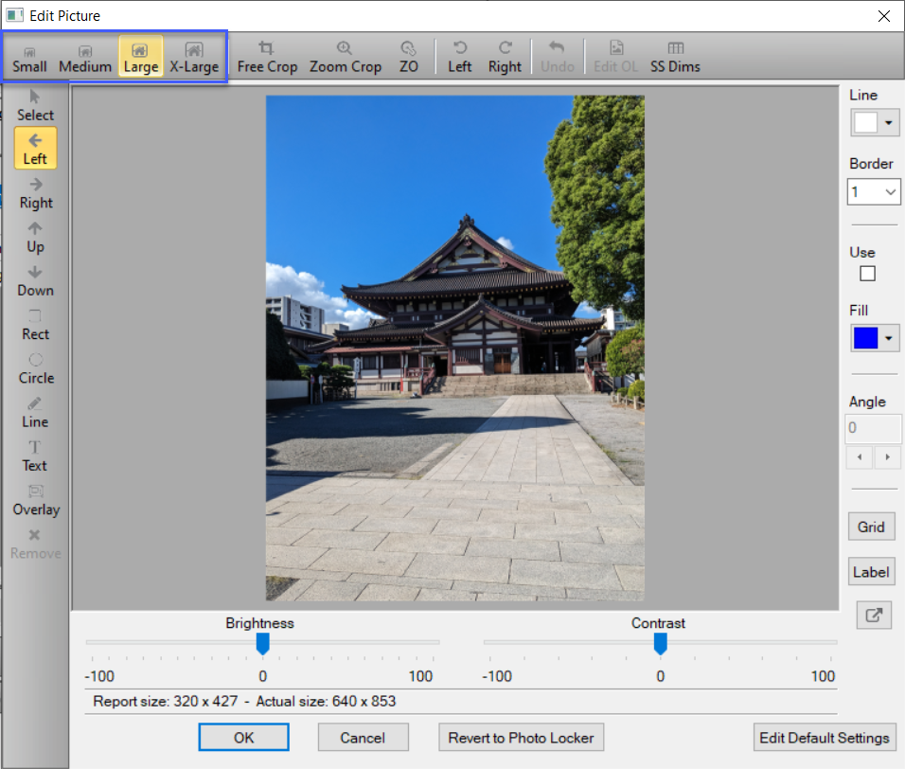Rotate picture with the toolbar Left icon
The image size is (905, 769).
[x=460, y=57]
